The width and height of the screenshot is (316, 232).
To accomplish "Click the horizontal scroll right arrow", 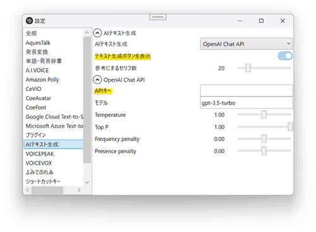I will click(x=79, y=190).
